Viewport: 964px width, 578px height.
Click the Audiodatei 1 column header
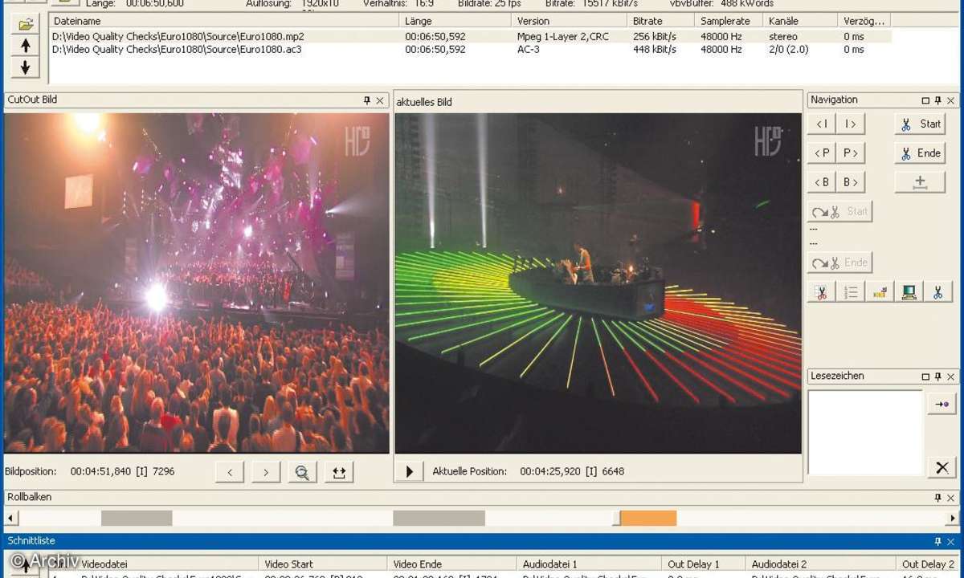(x=590, y=564)
